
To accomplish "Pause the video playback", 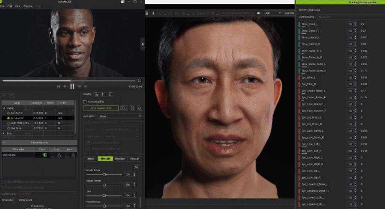I will pos(72,86).
